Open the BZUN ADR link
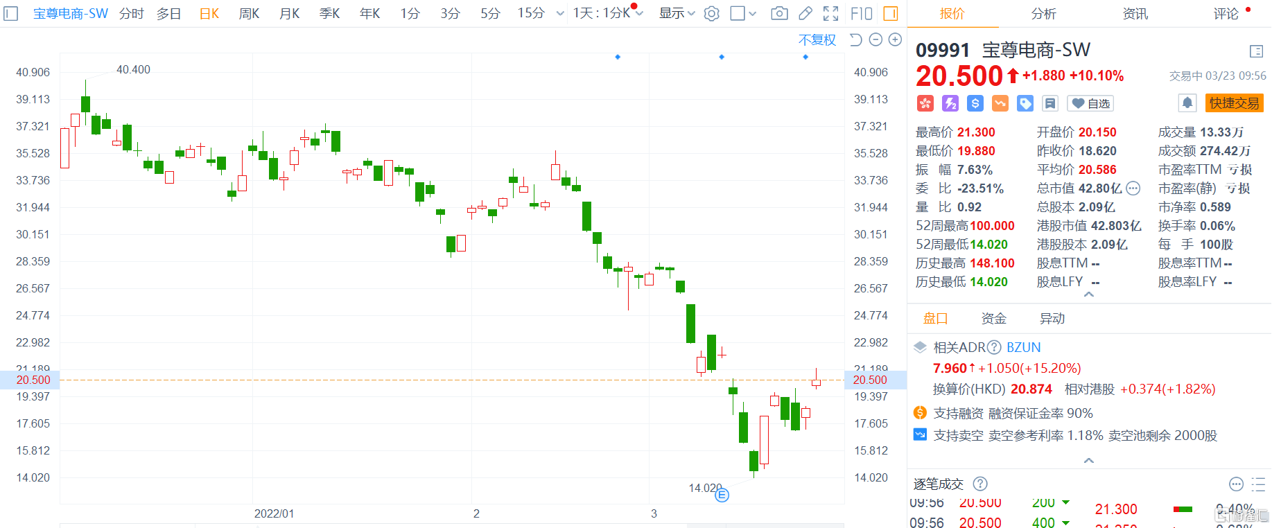1272x528 pixels. tap(1023, 347)
